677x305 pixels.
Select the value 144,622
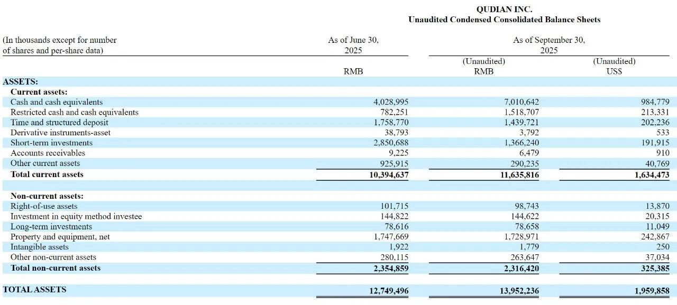525,216
